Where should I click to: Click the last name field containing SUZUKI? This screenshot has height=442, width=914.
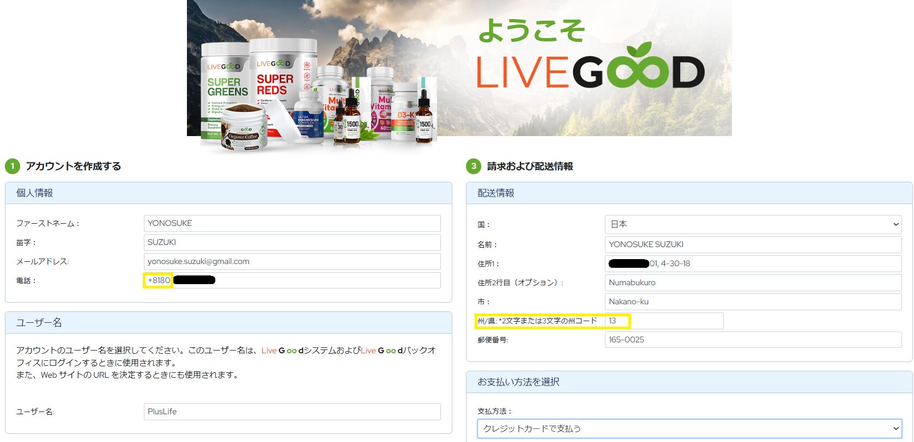292,242
